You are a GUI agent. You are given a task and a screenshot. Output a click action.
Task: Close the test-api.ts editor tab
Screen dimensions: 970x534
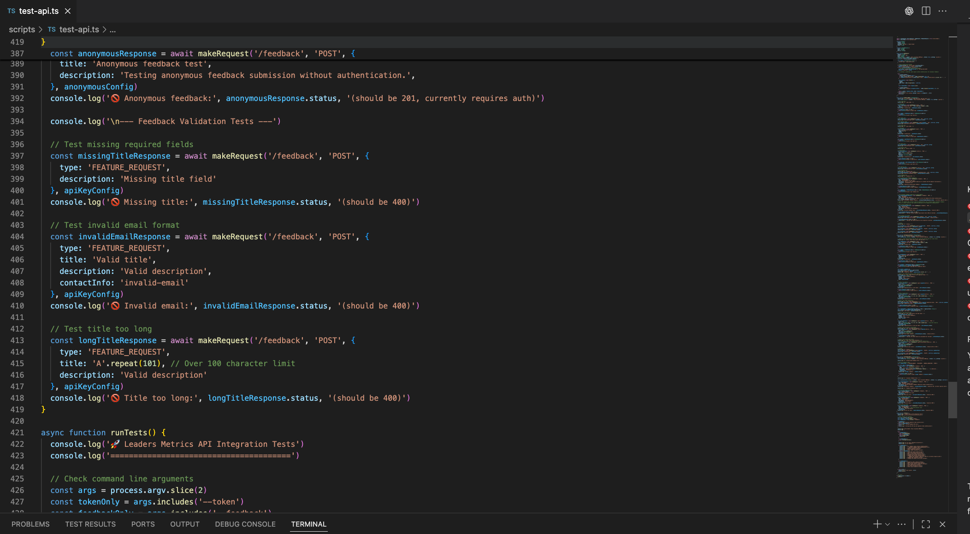[68, 11]
